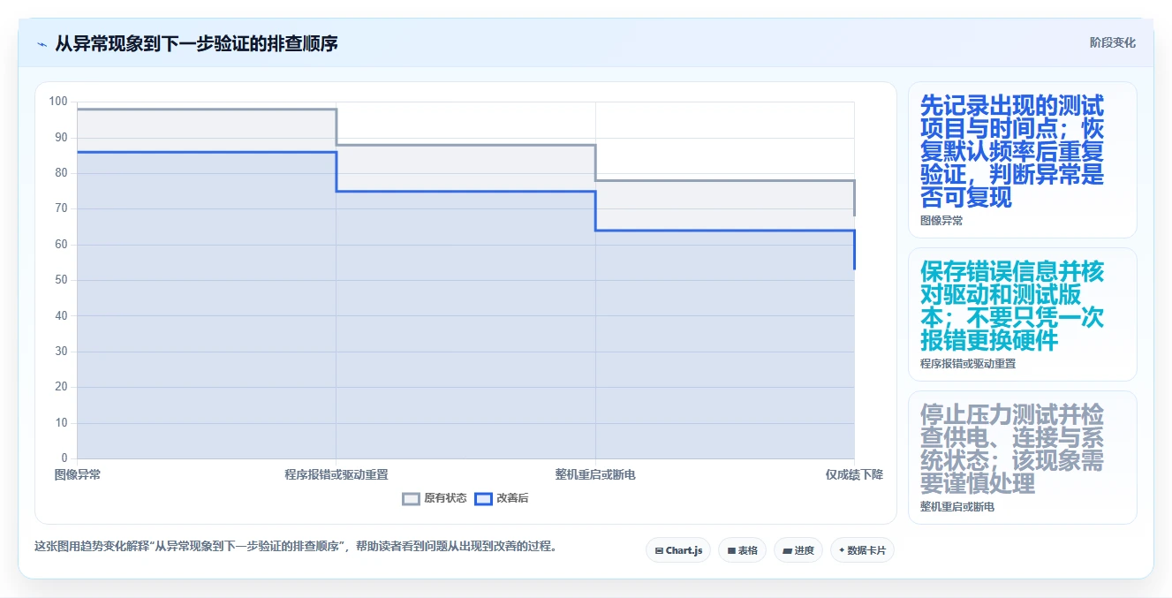Click the heading 先记录出现的测试项目与时间点
The width and height of the screenshot is (1172, 598).
(x=1012, y=151)
